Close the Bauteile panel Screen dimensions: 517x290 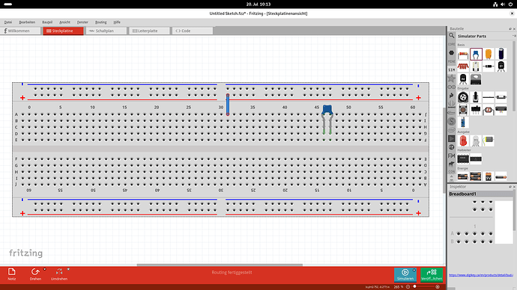[x=514, y=29]
